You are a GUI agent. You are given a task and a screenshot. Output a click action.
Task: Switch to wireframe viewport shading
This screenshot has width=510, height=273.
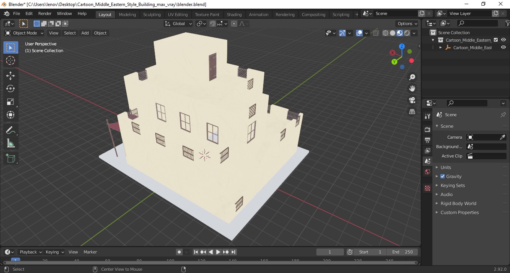click(x=385, y=33)
